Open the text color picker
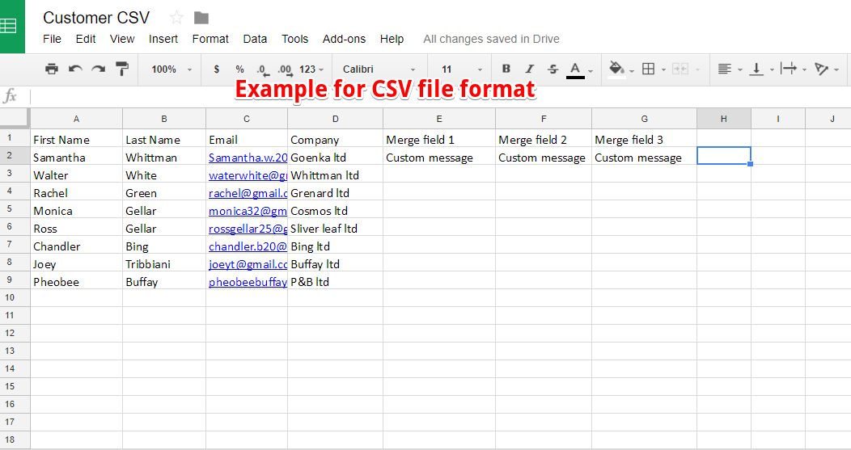Screen dimensions: 851x450 (575, 69)
